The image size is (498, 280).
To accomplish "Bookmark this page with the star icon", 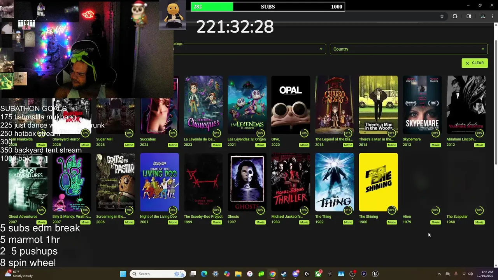I will coord(442,16).
